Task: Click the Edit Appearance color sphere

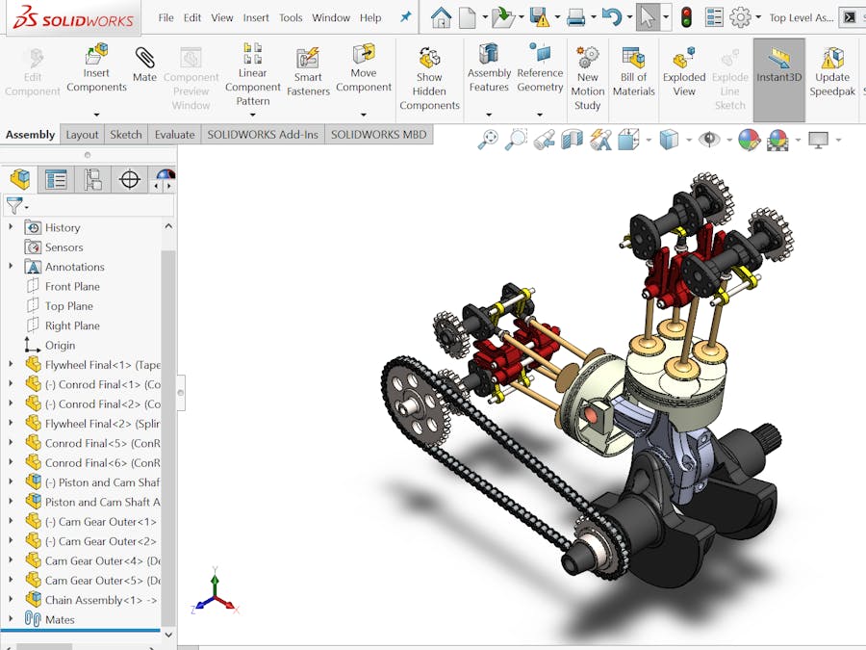Action: (749, 141)
